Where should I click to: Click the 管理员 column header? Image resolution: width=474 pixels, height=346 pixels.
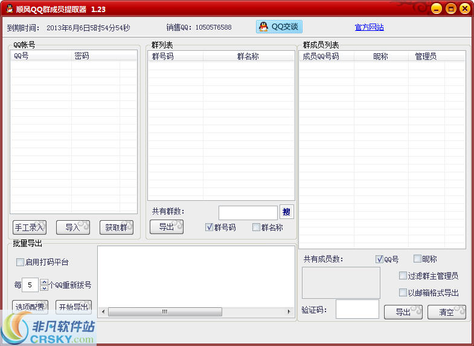[x=426, y=57]
